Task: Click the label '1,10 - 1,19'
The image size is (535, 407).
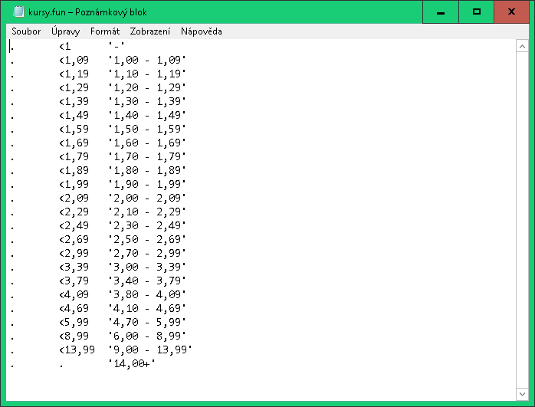Action: [x=147, y=74]
